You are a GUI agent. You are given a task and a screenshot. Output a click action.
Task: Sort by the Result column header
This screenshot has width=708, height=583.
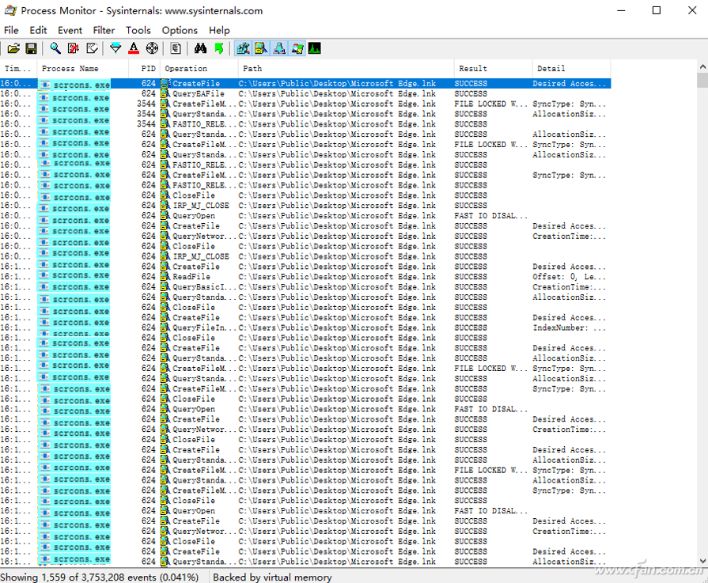tap(493, 69)
